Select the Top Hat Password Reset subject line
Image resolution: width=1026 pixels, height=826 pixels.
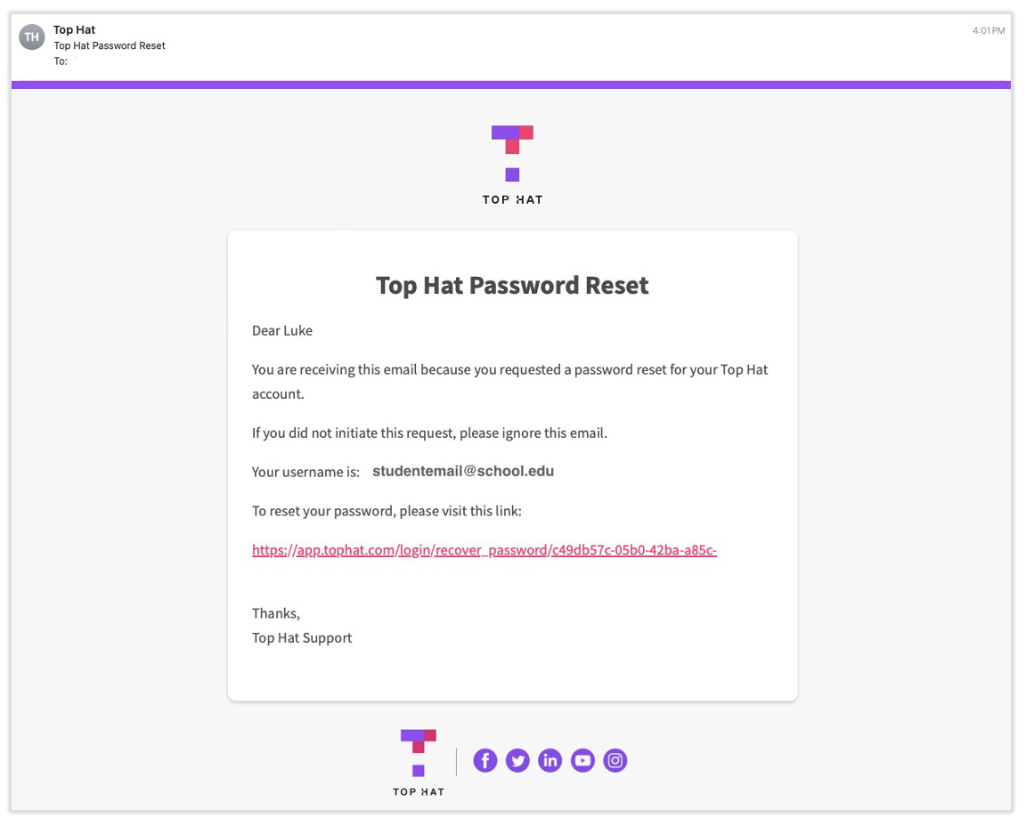point(110,45)
